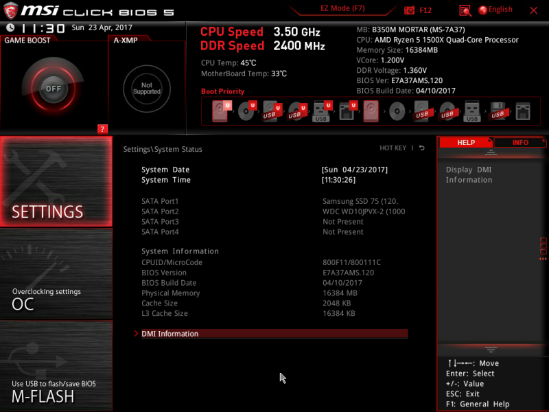Screen dimensions: 549x412
Task: Take a screenshot with the F12 camera icon
Action: click(x=409, y=10)
